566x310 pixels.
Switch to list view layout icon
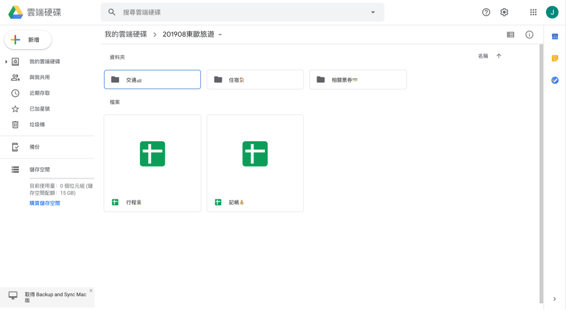[x=511, y=34]
